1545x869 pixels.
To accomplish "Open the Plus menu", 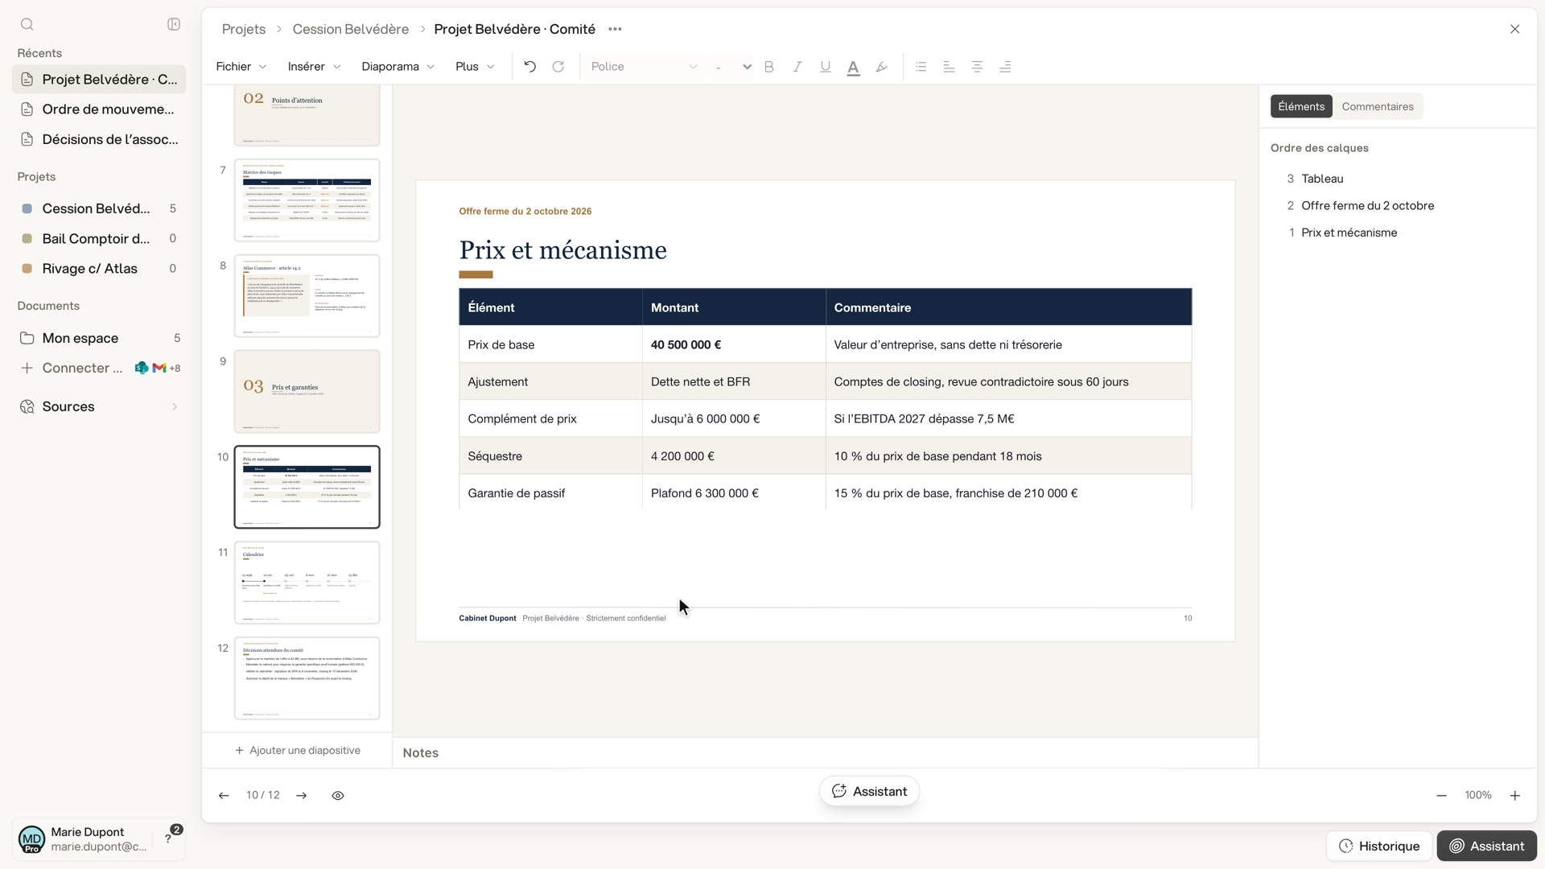I will click(475, 67).
